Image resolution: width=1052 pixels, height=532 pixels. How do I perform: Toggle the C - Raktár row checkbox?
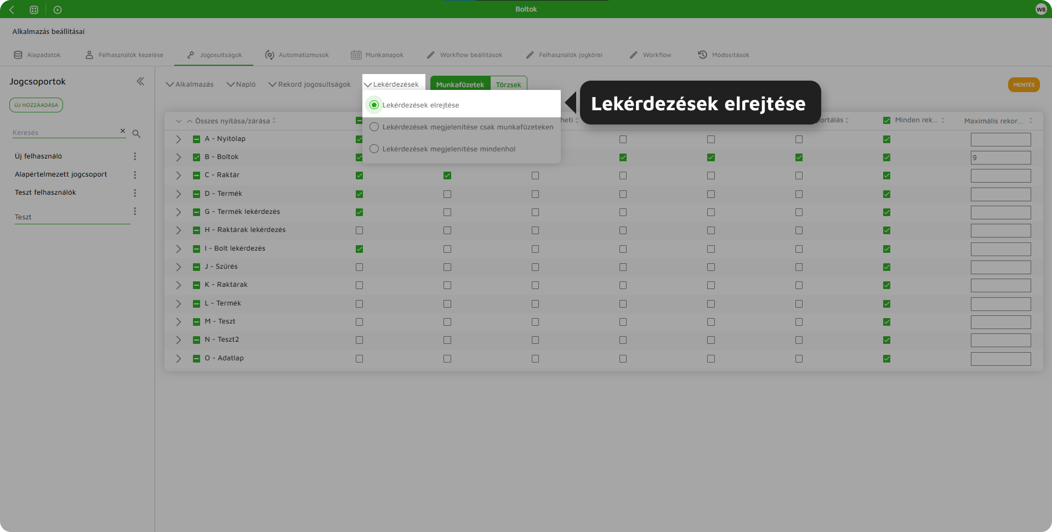pyautogui.click(x=196, y=176)
